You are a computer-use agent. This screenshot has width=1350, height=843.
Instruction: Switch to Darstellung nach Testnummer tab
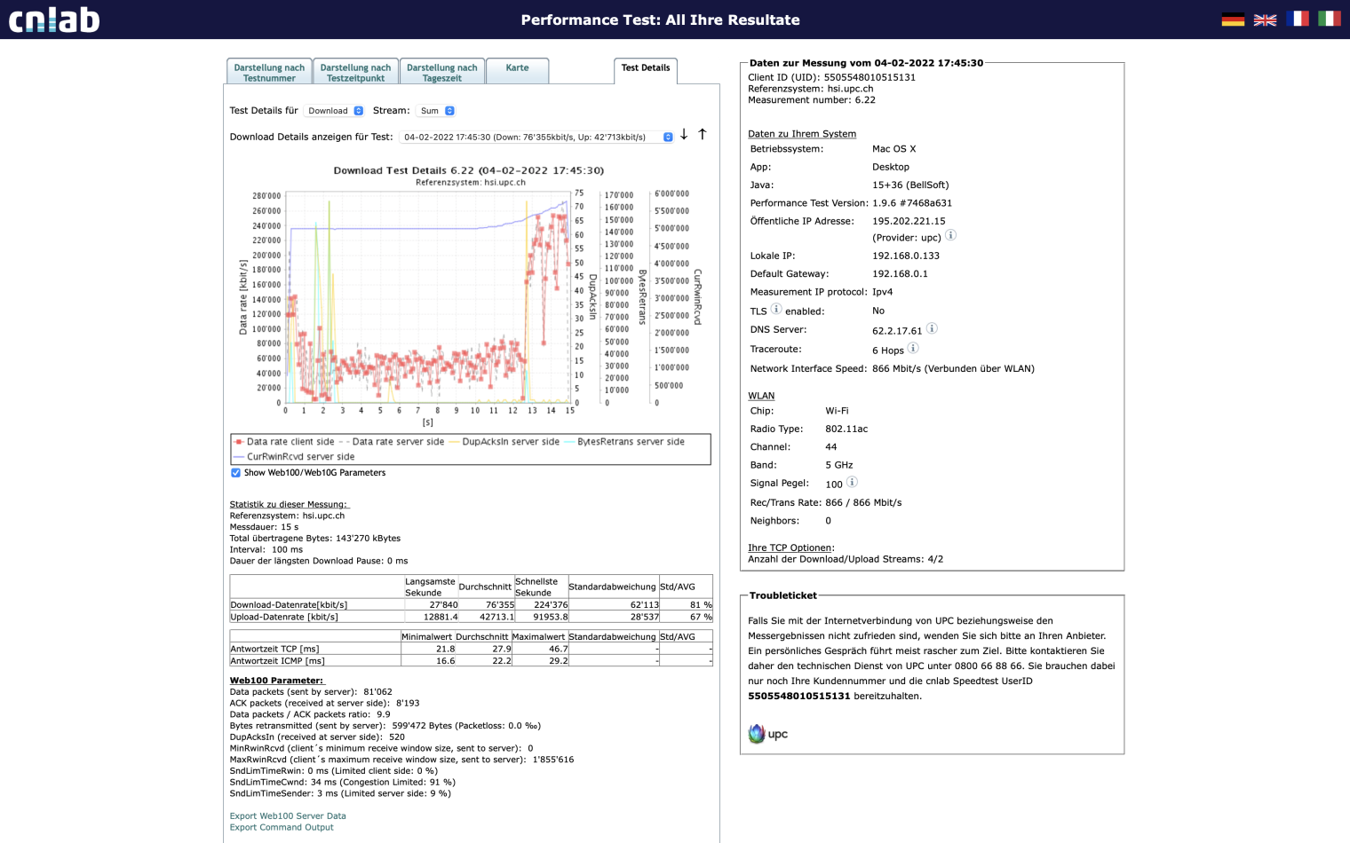(269, 72)
